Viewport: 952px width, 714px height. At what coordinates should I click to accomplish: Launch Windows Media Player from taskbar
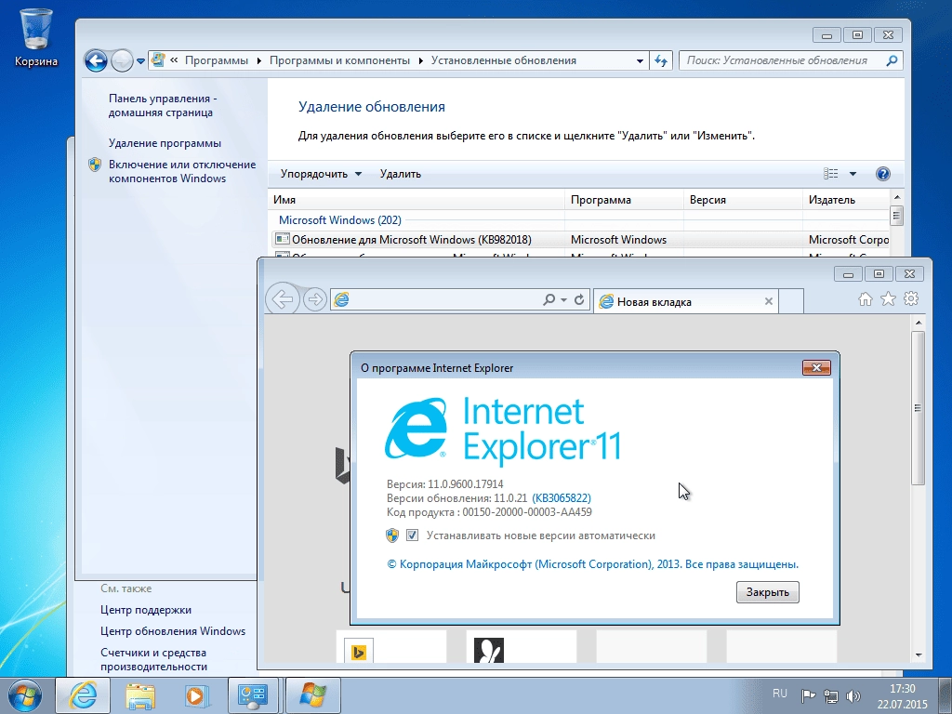pos(195,695)
